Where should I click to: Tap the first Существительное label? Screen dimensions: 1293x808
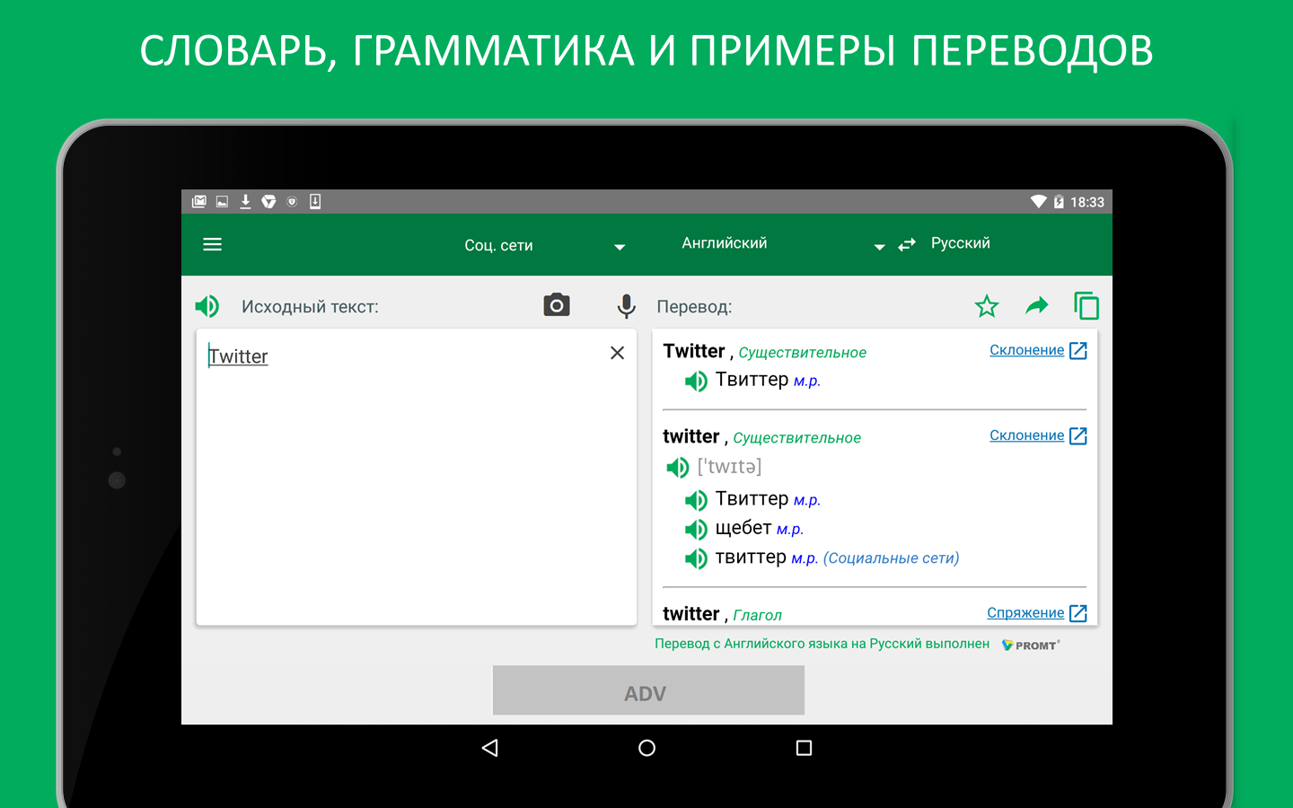[802, 353]
